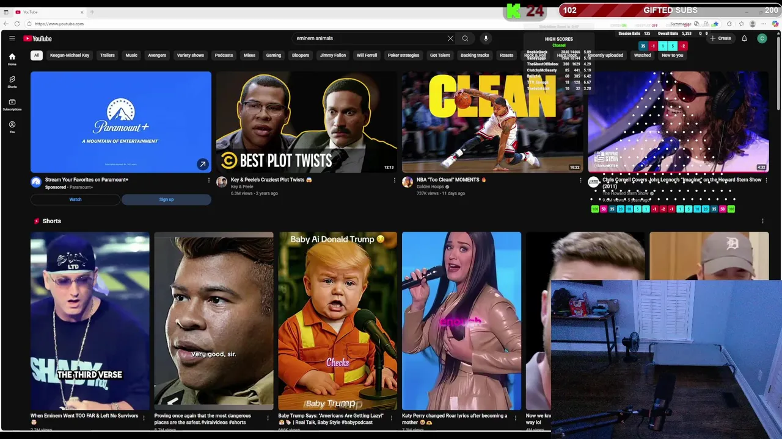
Task: Click the browser address bar URL
Action: [x=59, y=24]
